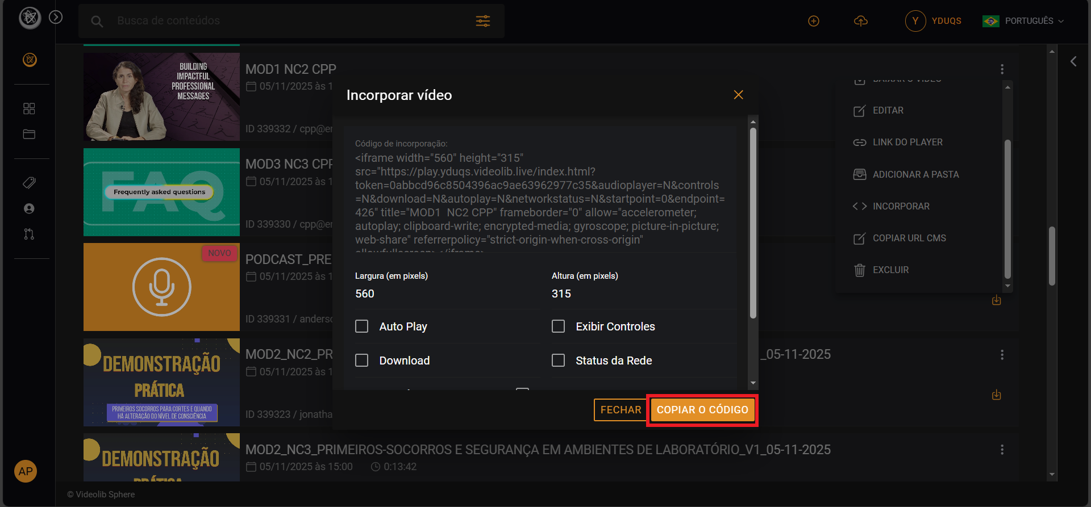This screenshot has width=1091, height=507.
Task: Open the DEMONSTRAÇÃO PRÁTICA MOD2_NC2 thumbnail
Action: (161, 382)
